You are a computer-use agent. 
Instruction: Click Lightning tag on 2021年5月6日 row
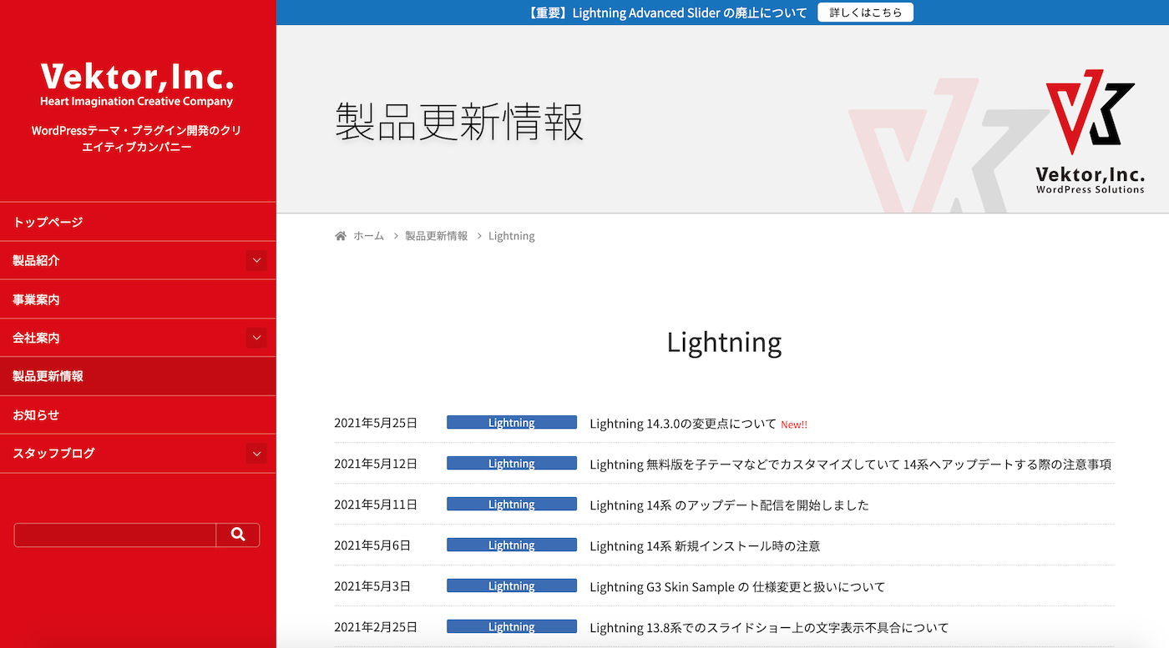512,545
